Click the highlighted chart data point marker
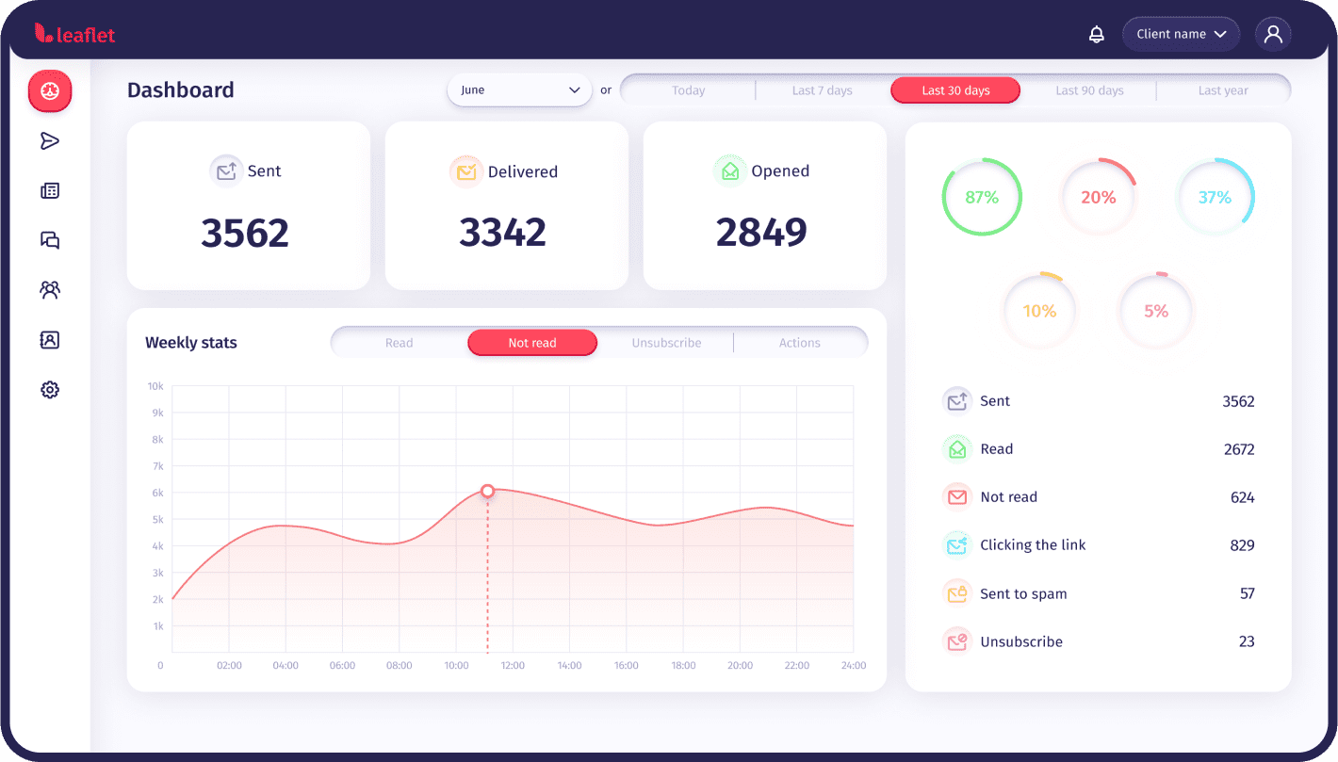 (x=487, y=491)
